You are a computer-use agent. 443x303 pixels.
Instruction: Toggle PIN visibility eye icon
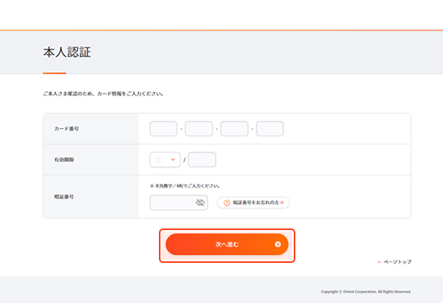(200, 202)
